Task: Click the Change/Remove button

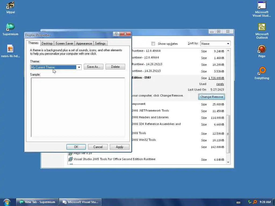Action: point(212,97)
